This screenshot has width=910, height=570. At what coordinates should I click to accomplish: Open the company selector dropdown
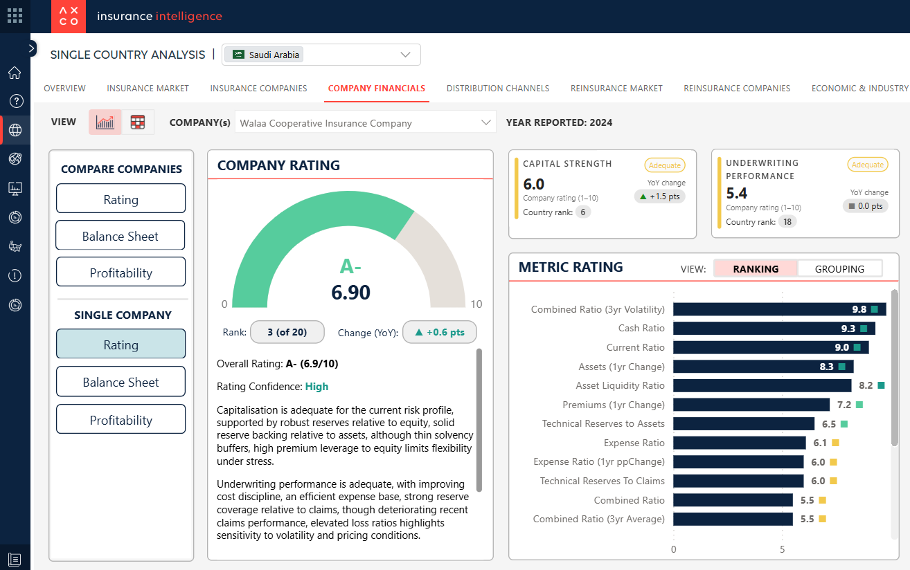(x=366, y=122)
